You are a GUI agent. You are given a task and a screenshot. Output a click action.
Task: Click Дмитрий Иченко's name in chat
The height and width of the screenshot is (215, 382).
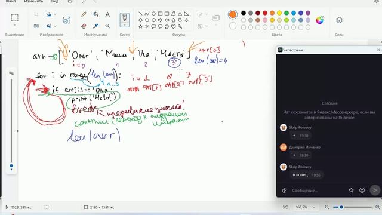pos(304,147)
